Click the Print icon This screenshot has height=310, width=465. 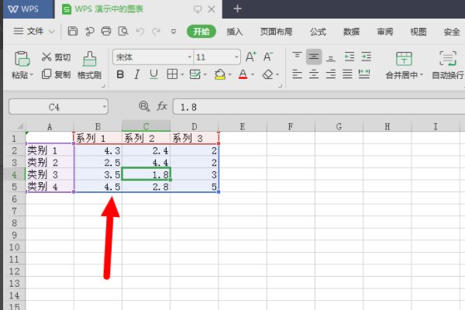(106, 31)
